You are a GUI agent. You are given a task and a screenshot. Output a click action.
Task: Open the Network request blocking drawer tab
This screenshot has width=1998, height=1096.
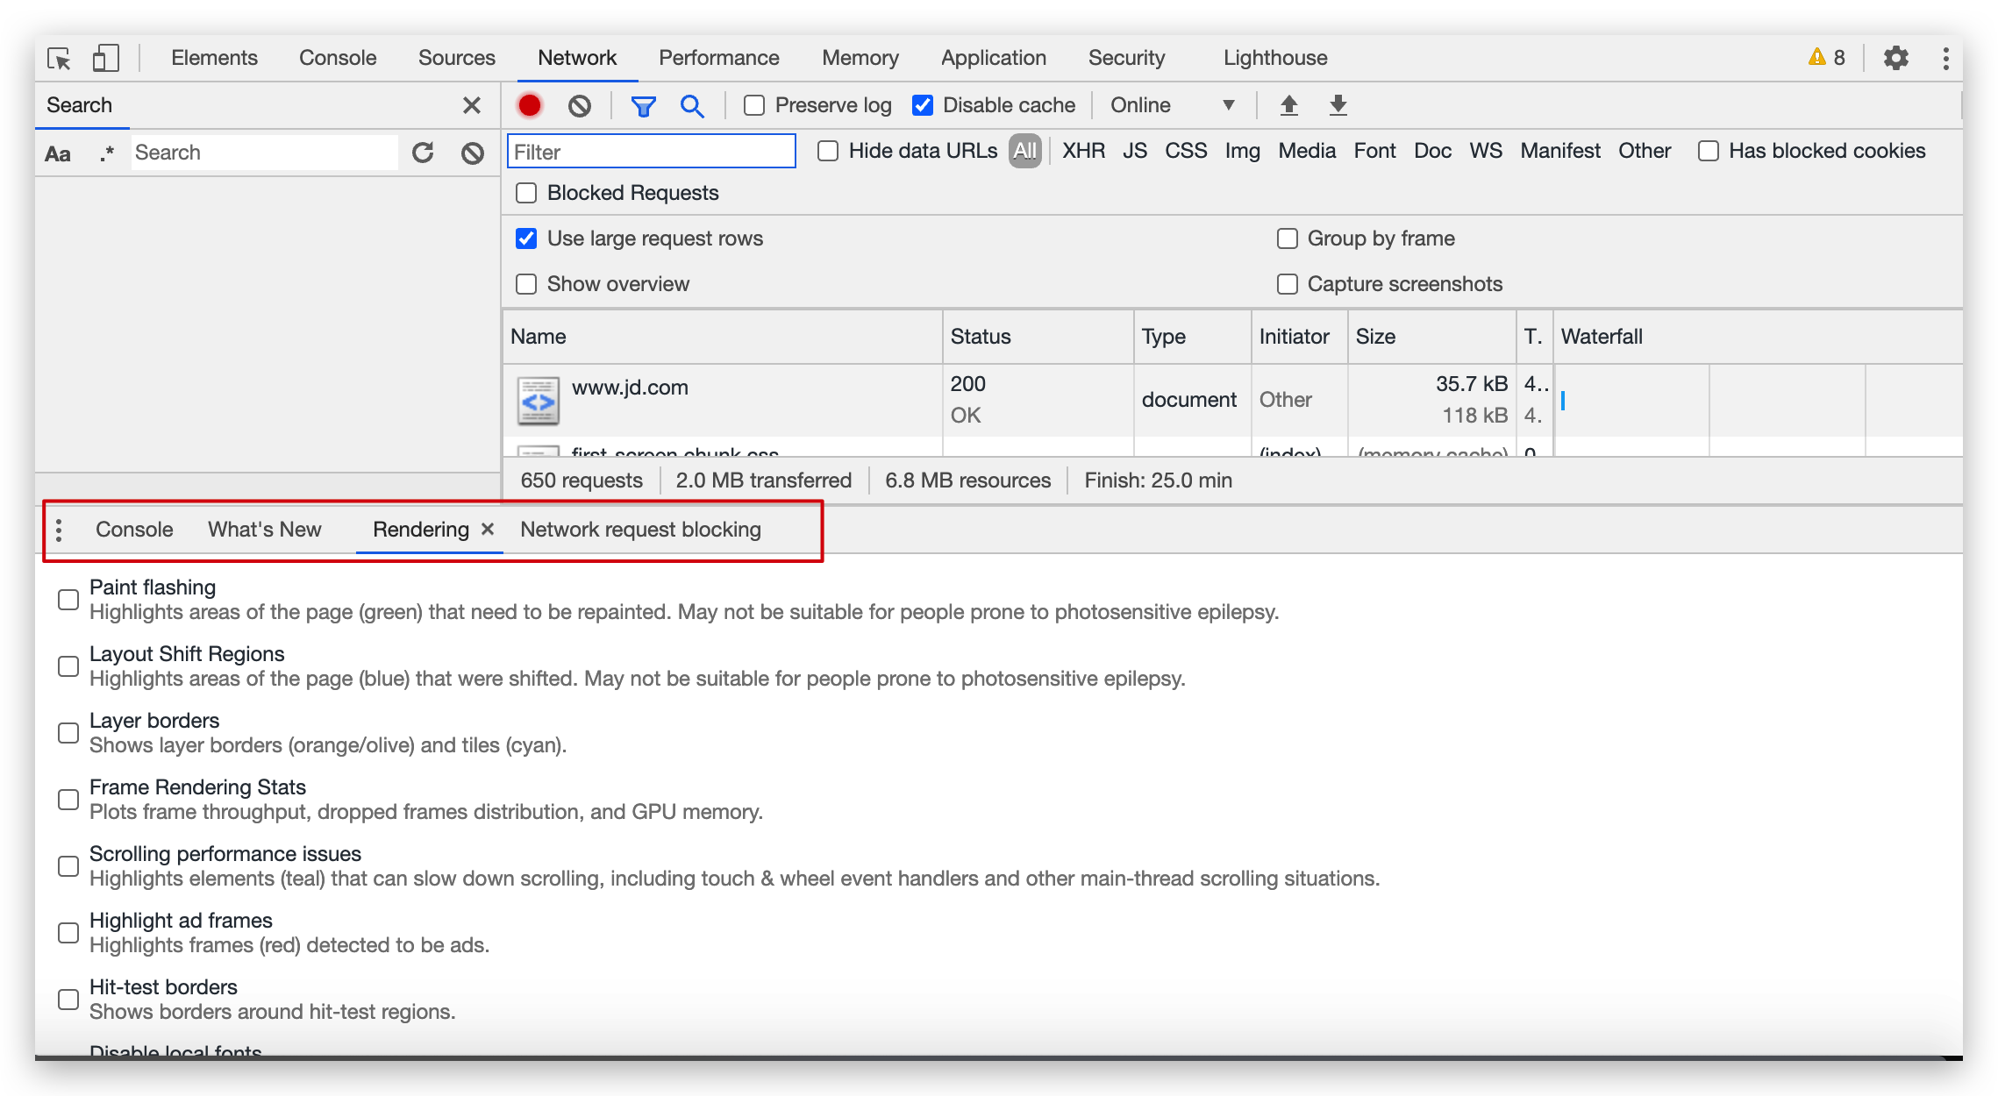(640, 530)
